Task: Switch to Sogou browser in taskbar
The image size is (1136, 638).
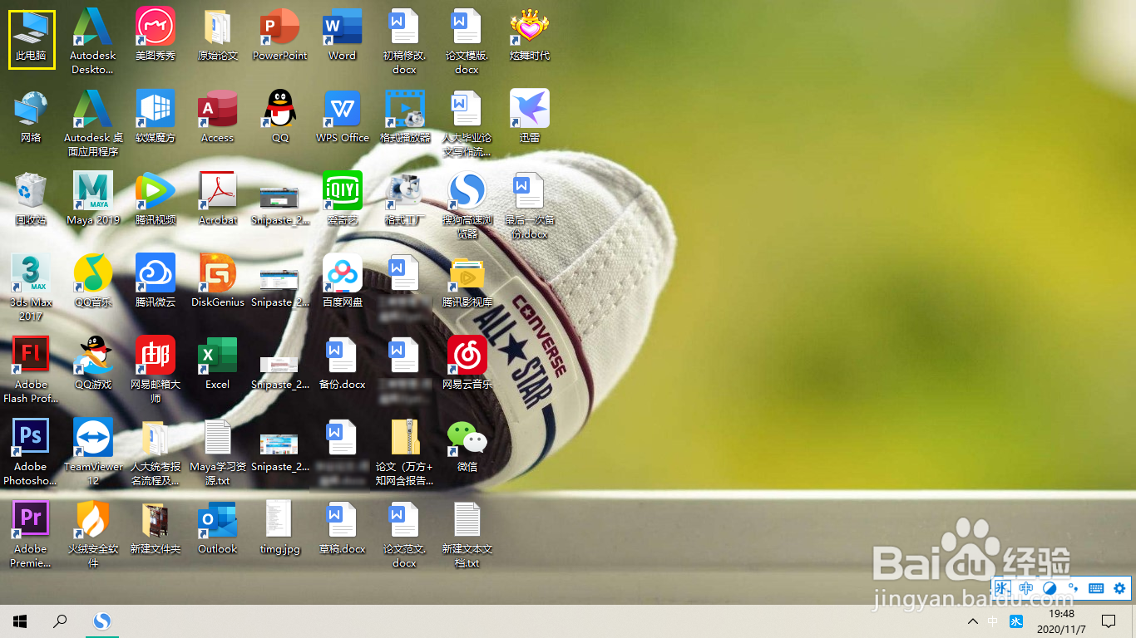Action: click(102, 621)
